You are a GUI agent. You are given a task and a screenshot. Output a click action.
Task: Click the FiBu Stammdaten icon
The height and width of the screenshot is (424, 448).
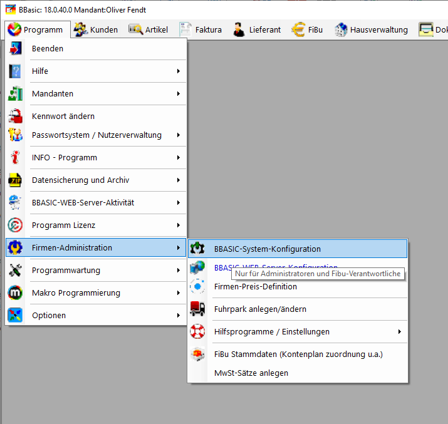[x=197, y=354]
